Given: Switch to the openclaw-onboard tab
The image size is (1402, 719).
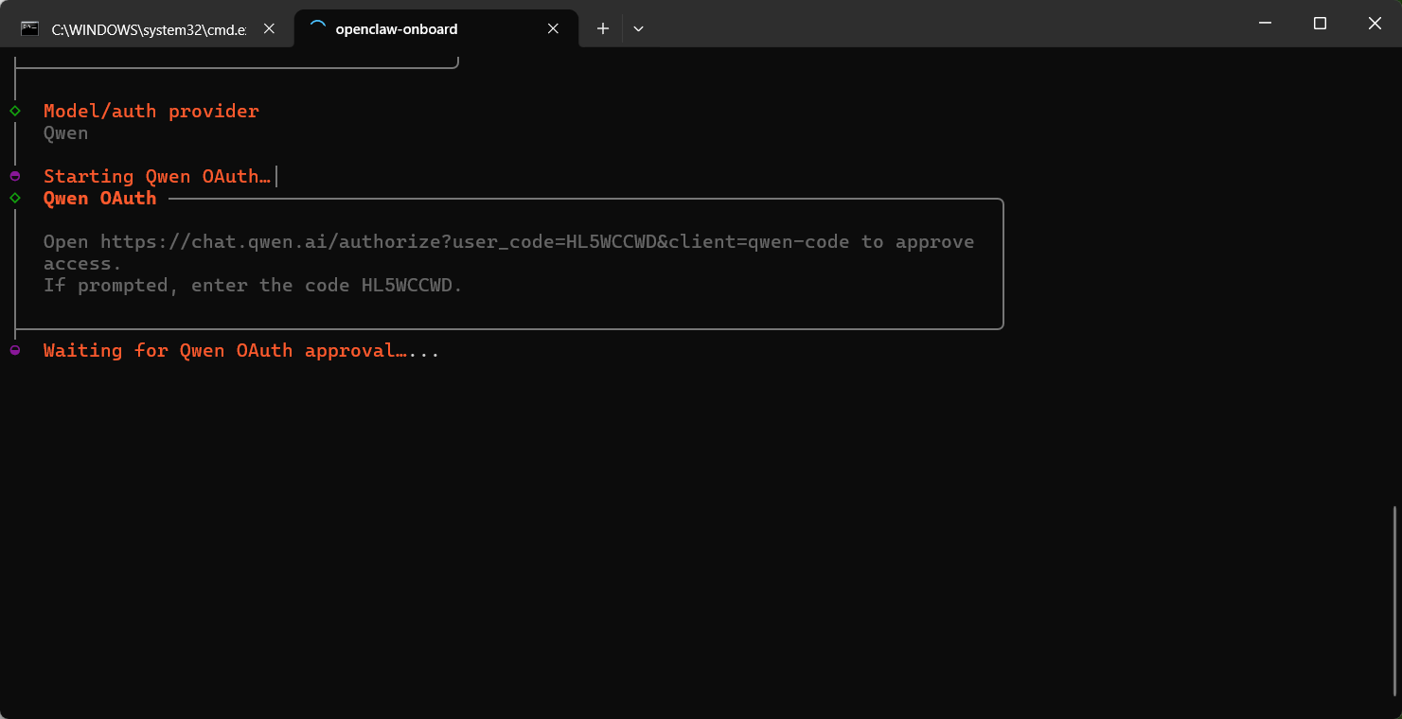Looking at the screenshot, I should pos(436,28).
